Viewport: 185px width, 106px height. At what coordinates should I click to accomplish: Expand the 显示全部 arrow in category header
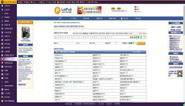[141, 52]
